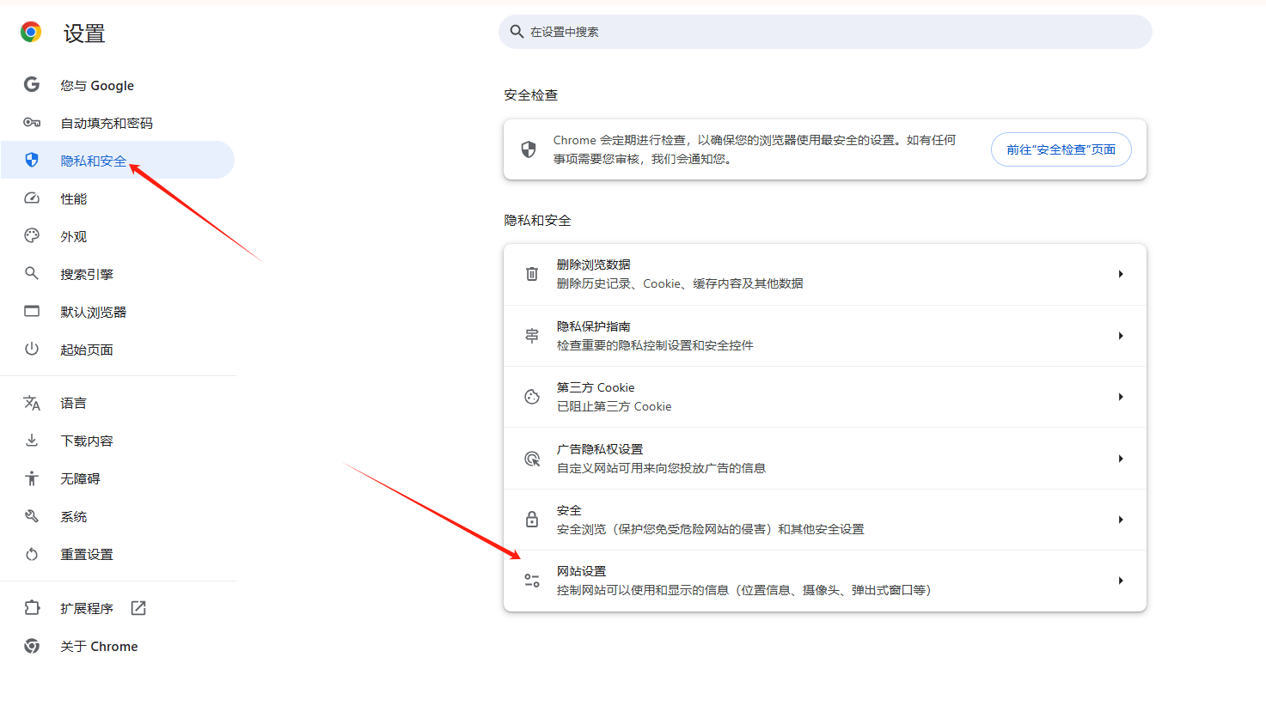
Task: Click the shield icon for 隐私和安全
Action: point(32,160)
